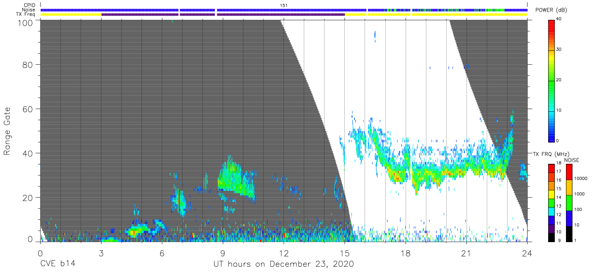Pick the purple TX FRQ legend swatch
593x274 pixels.
tap(551, 230)
